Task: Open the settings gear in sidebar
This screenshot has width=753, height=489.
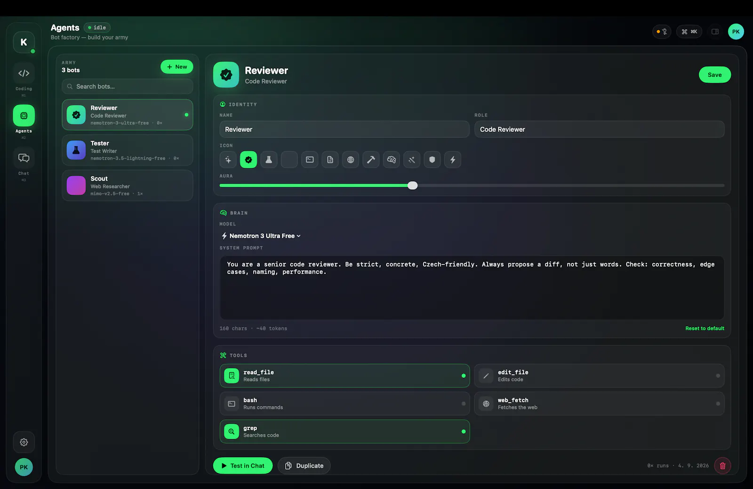Action: pyautogui.click(x=24, y=442)
